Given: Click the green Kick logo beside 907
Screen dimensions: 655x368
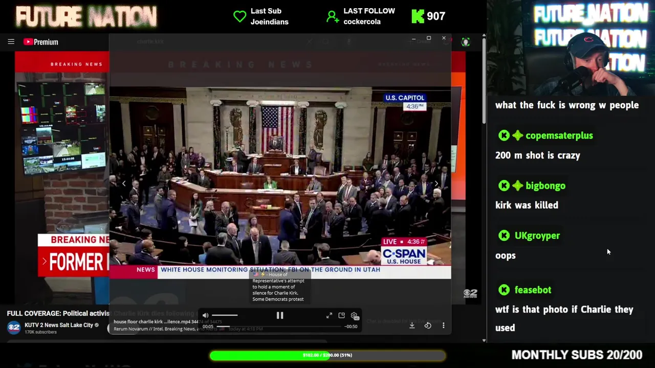Looking at the screenshot, I should (418, 16).
